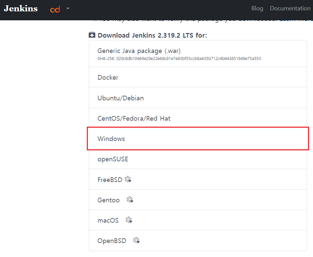Open the Gentoo download option
The width and height of the screenshot is (313, 257).
point(198,200)
